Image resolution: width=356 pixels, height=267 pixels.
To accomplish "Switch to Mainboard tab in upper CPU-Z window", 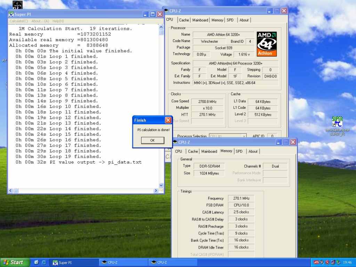I will [200, 20].
